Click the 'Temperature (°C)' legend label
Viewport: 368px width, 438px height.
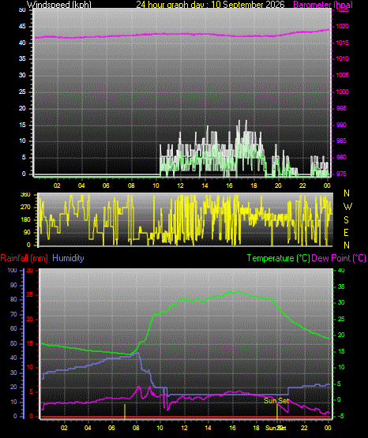278,258
